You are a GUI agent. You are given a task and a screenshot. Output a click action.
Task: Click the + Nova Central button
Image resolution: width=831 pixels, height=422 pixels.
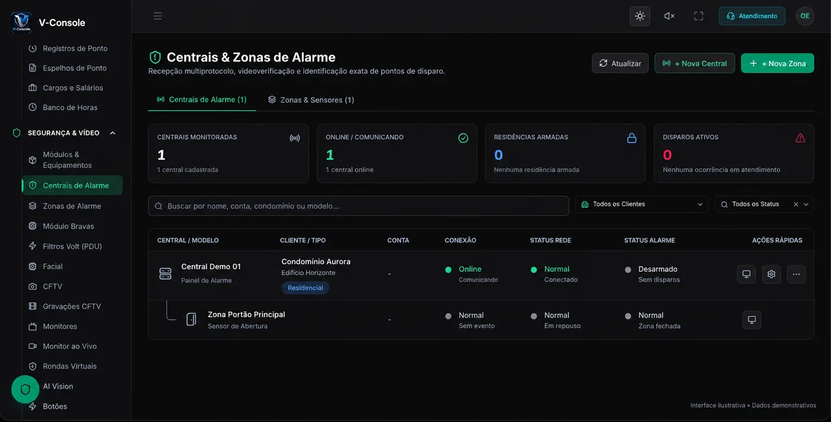(x=695, y=63)
